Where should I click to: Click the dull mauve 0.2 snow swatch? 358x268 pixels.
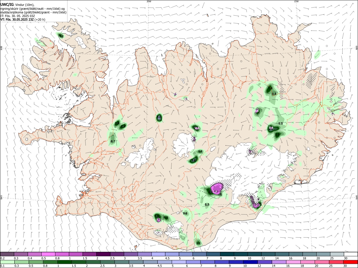click(7, 254)
